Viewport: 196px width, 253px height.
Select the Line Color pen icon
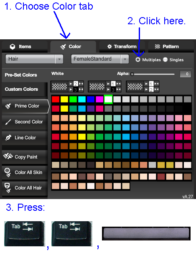[x=8, y=138]
